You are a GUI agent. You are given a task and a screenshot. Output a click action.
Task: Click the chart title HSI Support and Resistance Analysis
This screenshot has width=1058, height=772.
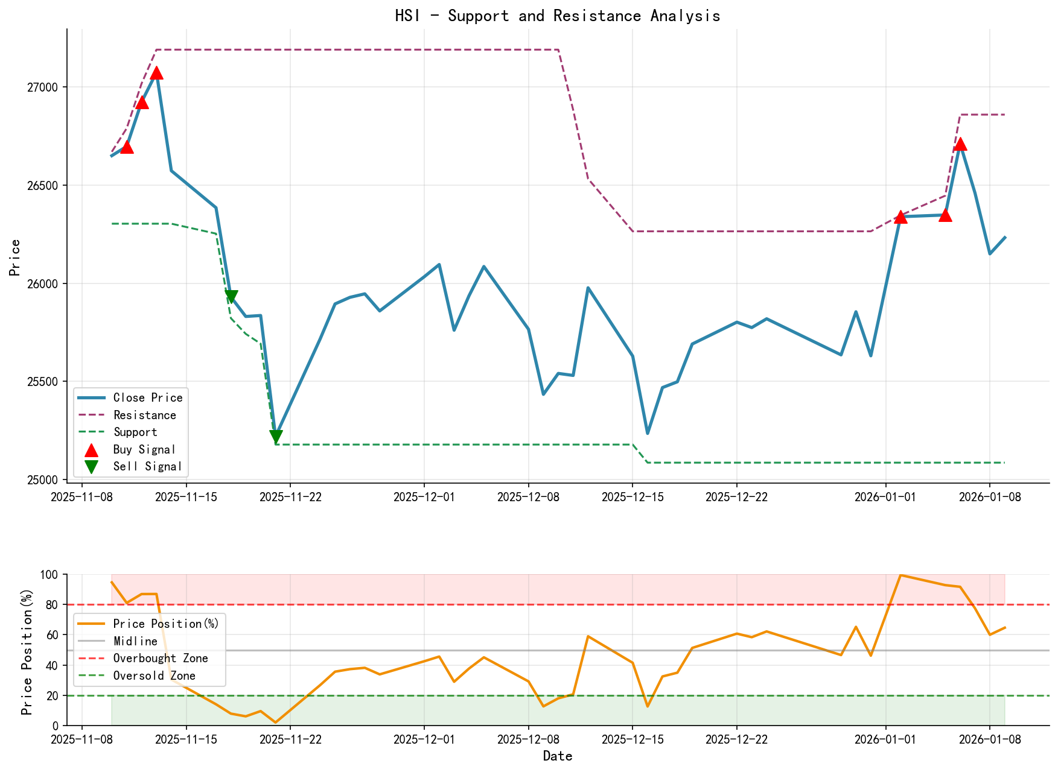point(557,16)
